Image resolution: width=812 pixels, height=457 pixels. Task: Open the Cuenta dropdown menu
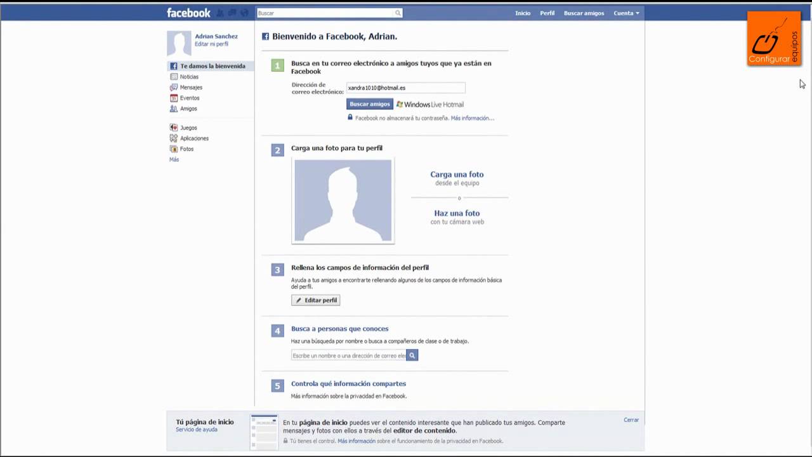click(626, 13)
